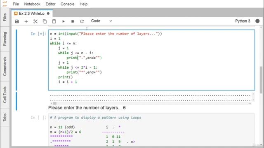This screenshot has height=148, width=264.
Task: Click the horizontal scrollbar in the output area
Action: click(151, 103)
